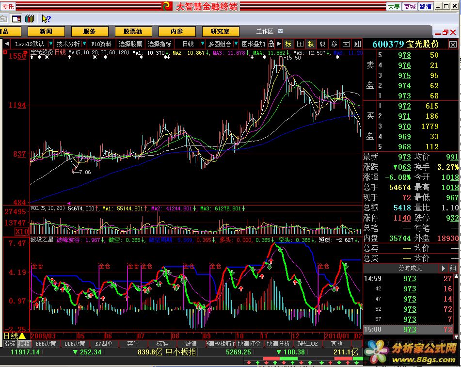Image resolution: width=461 pixels, height=367 pixels.
Task: Click the 中小板指 index label
Action: click(180, 352)
